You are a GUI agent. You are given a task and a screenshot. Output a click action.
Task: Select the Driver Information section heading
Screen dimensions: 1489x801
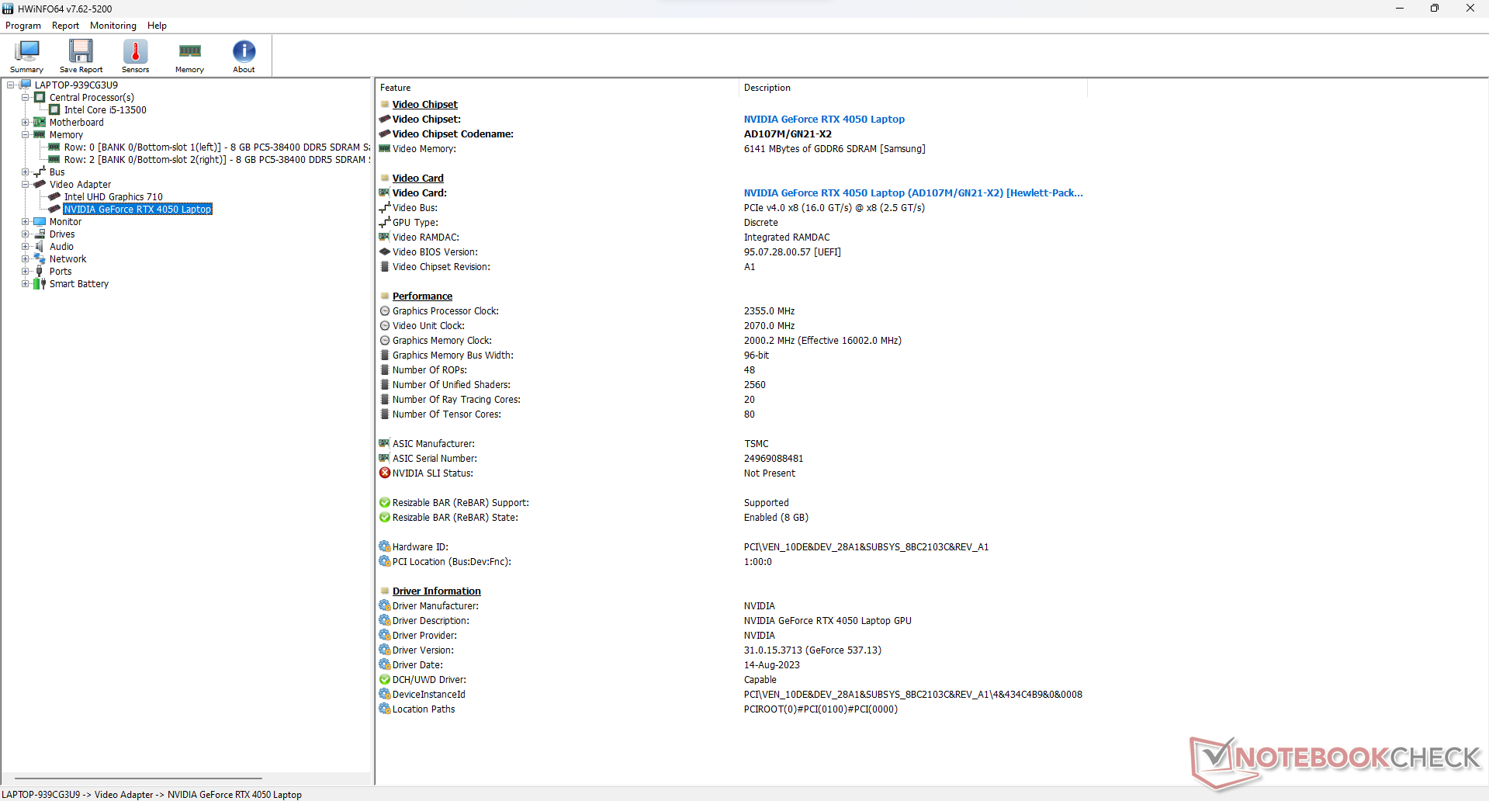[x=436, y=591]
